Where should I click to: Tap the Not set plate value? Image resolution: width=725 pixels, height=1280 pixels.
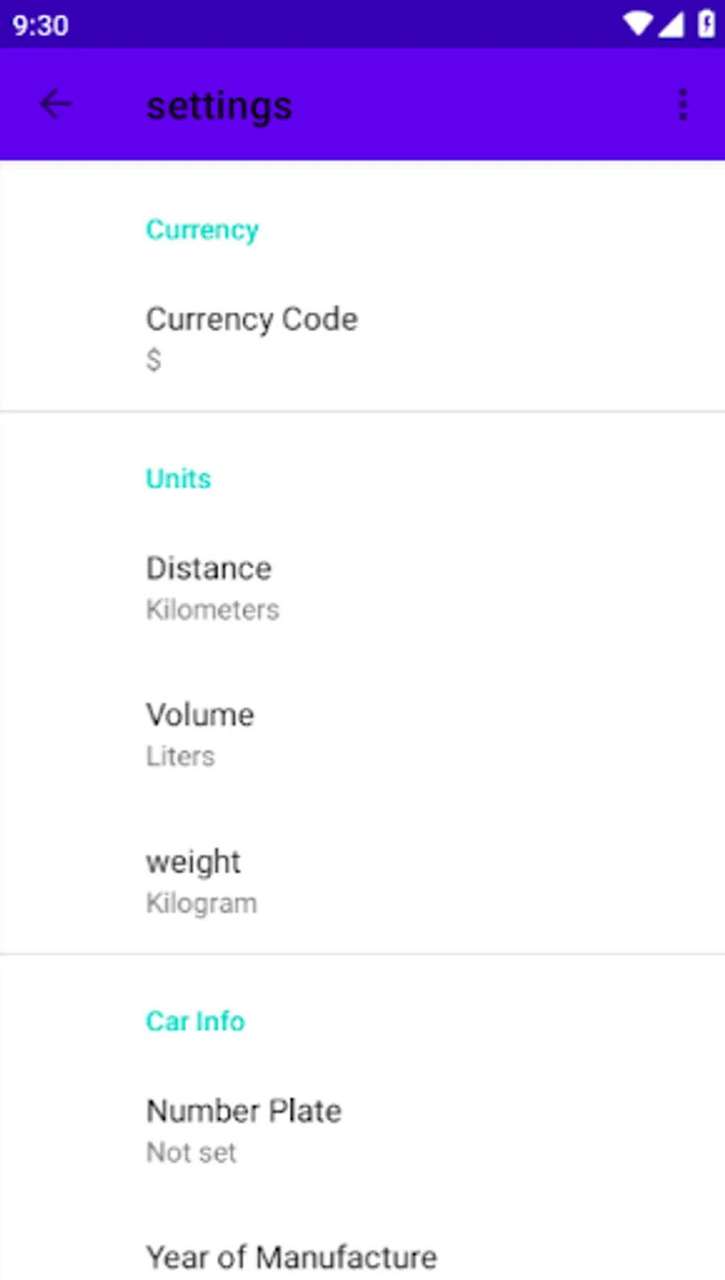[x=192, y=1153]
